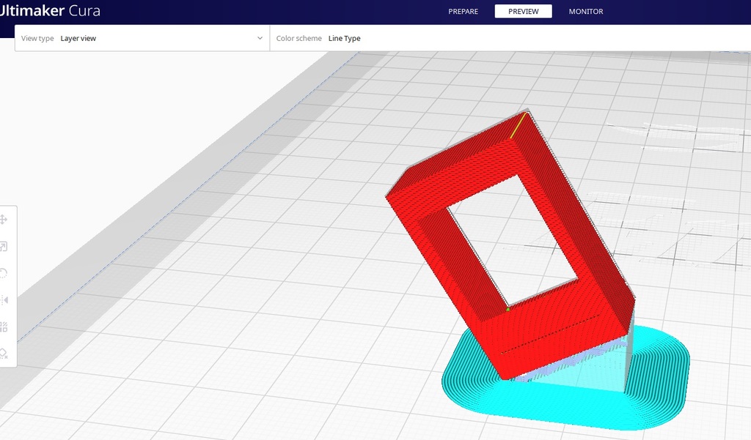
Task: Switch to the PREPARE stage tab
Action: pyautogui.click(x=463, y=11)
